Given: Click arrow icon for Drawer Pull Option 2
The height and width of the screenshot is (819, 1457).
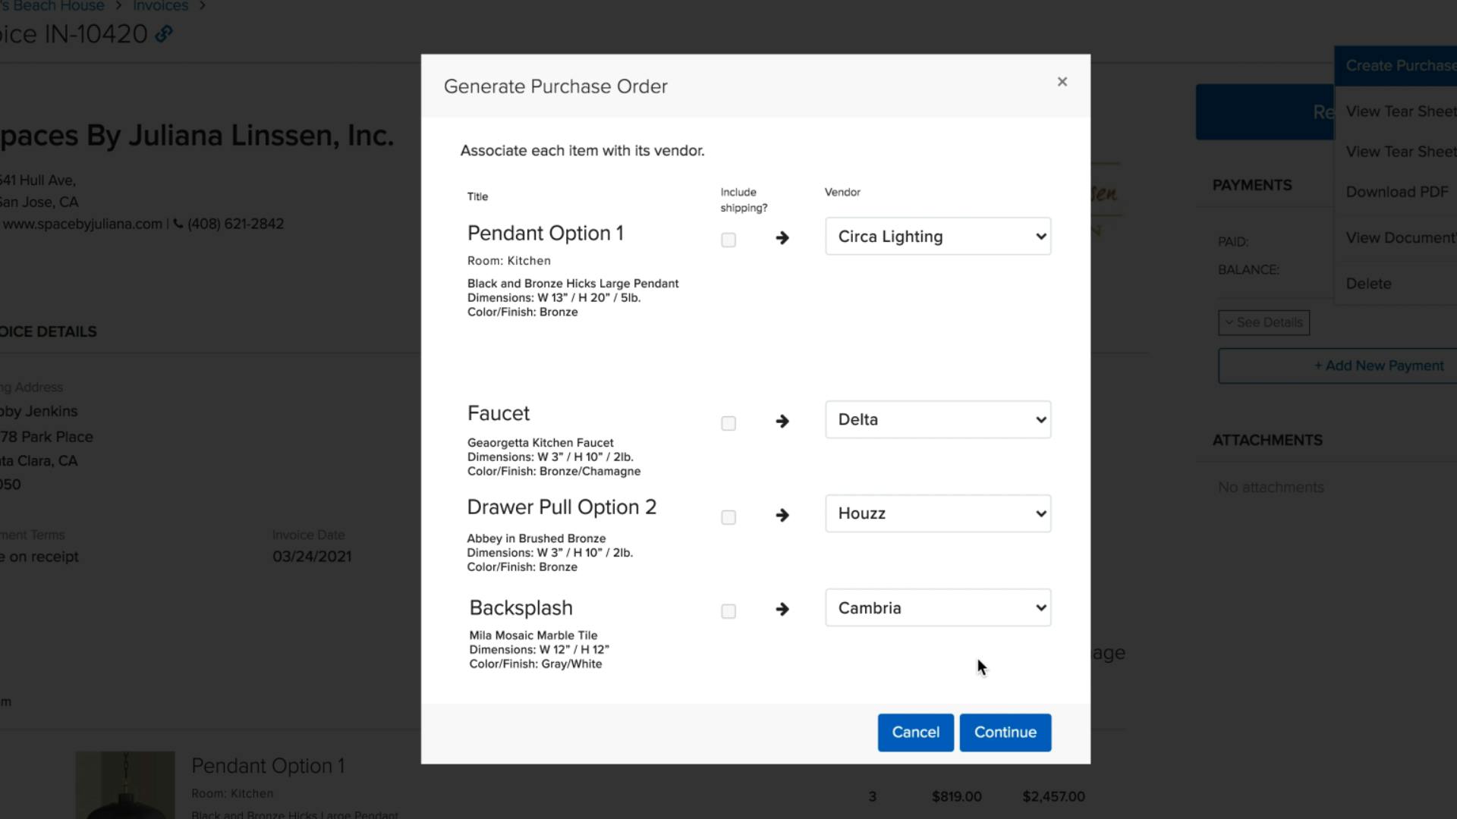Looking at the screenshot, I should (x=782, y=516).
